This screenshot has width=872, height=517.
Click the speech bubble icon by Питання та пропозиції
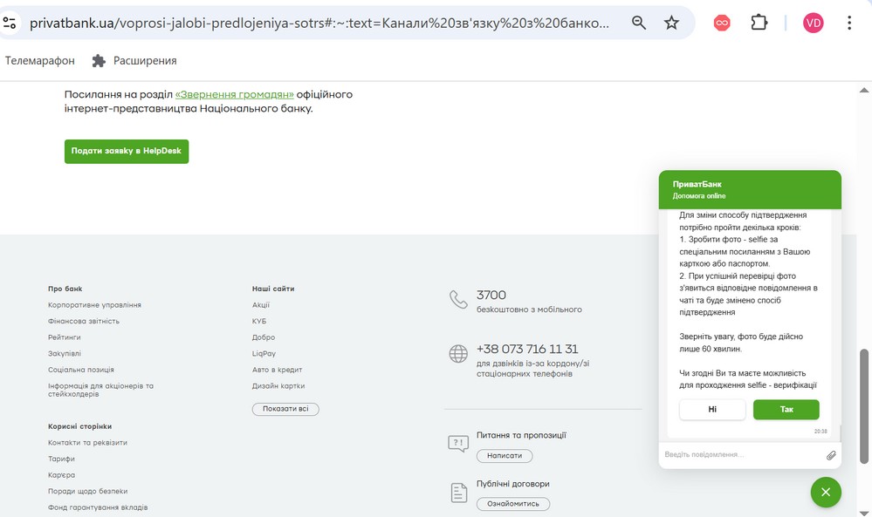(x=458, y=443)
